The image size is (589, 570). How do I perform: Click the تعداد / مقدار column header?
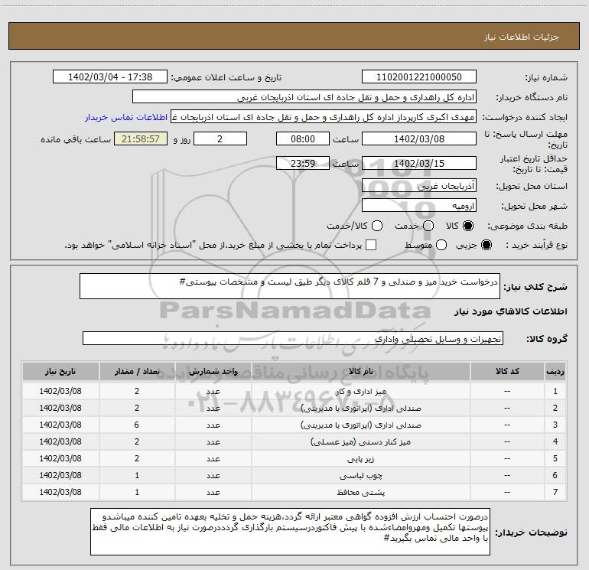137,372
